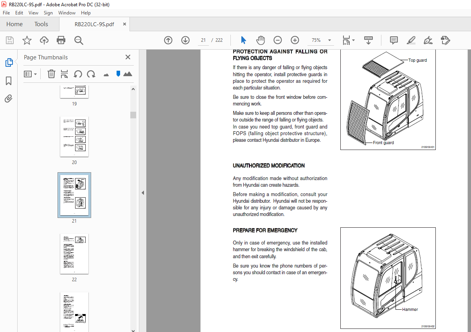Open the page thumbnails options dropdown
Screen dimensions: 471x332
(31, 74)
